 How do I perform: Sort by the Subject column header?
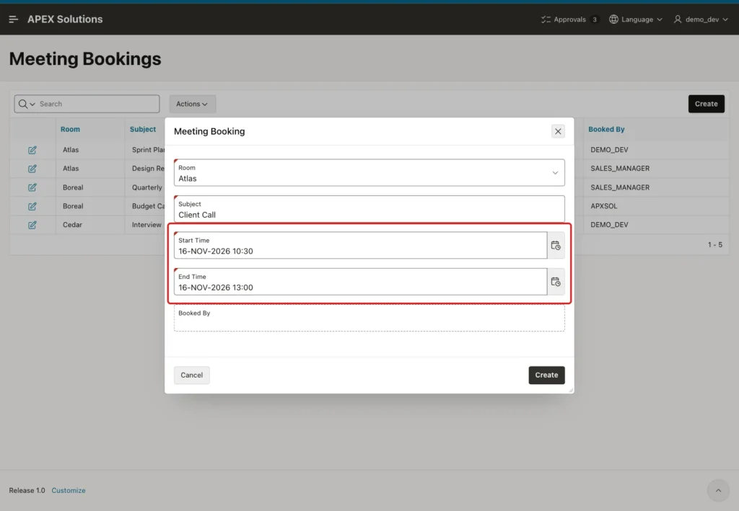tap(143, 130)
